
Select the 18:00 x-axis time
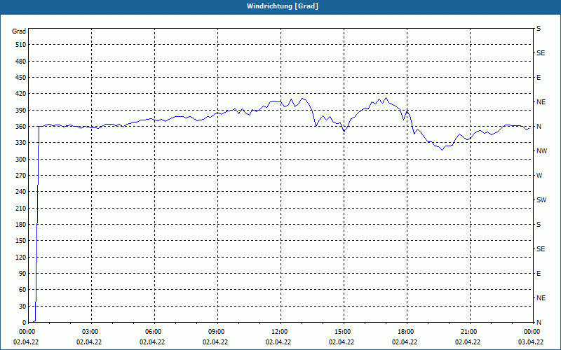point(405,332)
